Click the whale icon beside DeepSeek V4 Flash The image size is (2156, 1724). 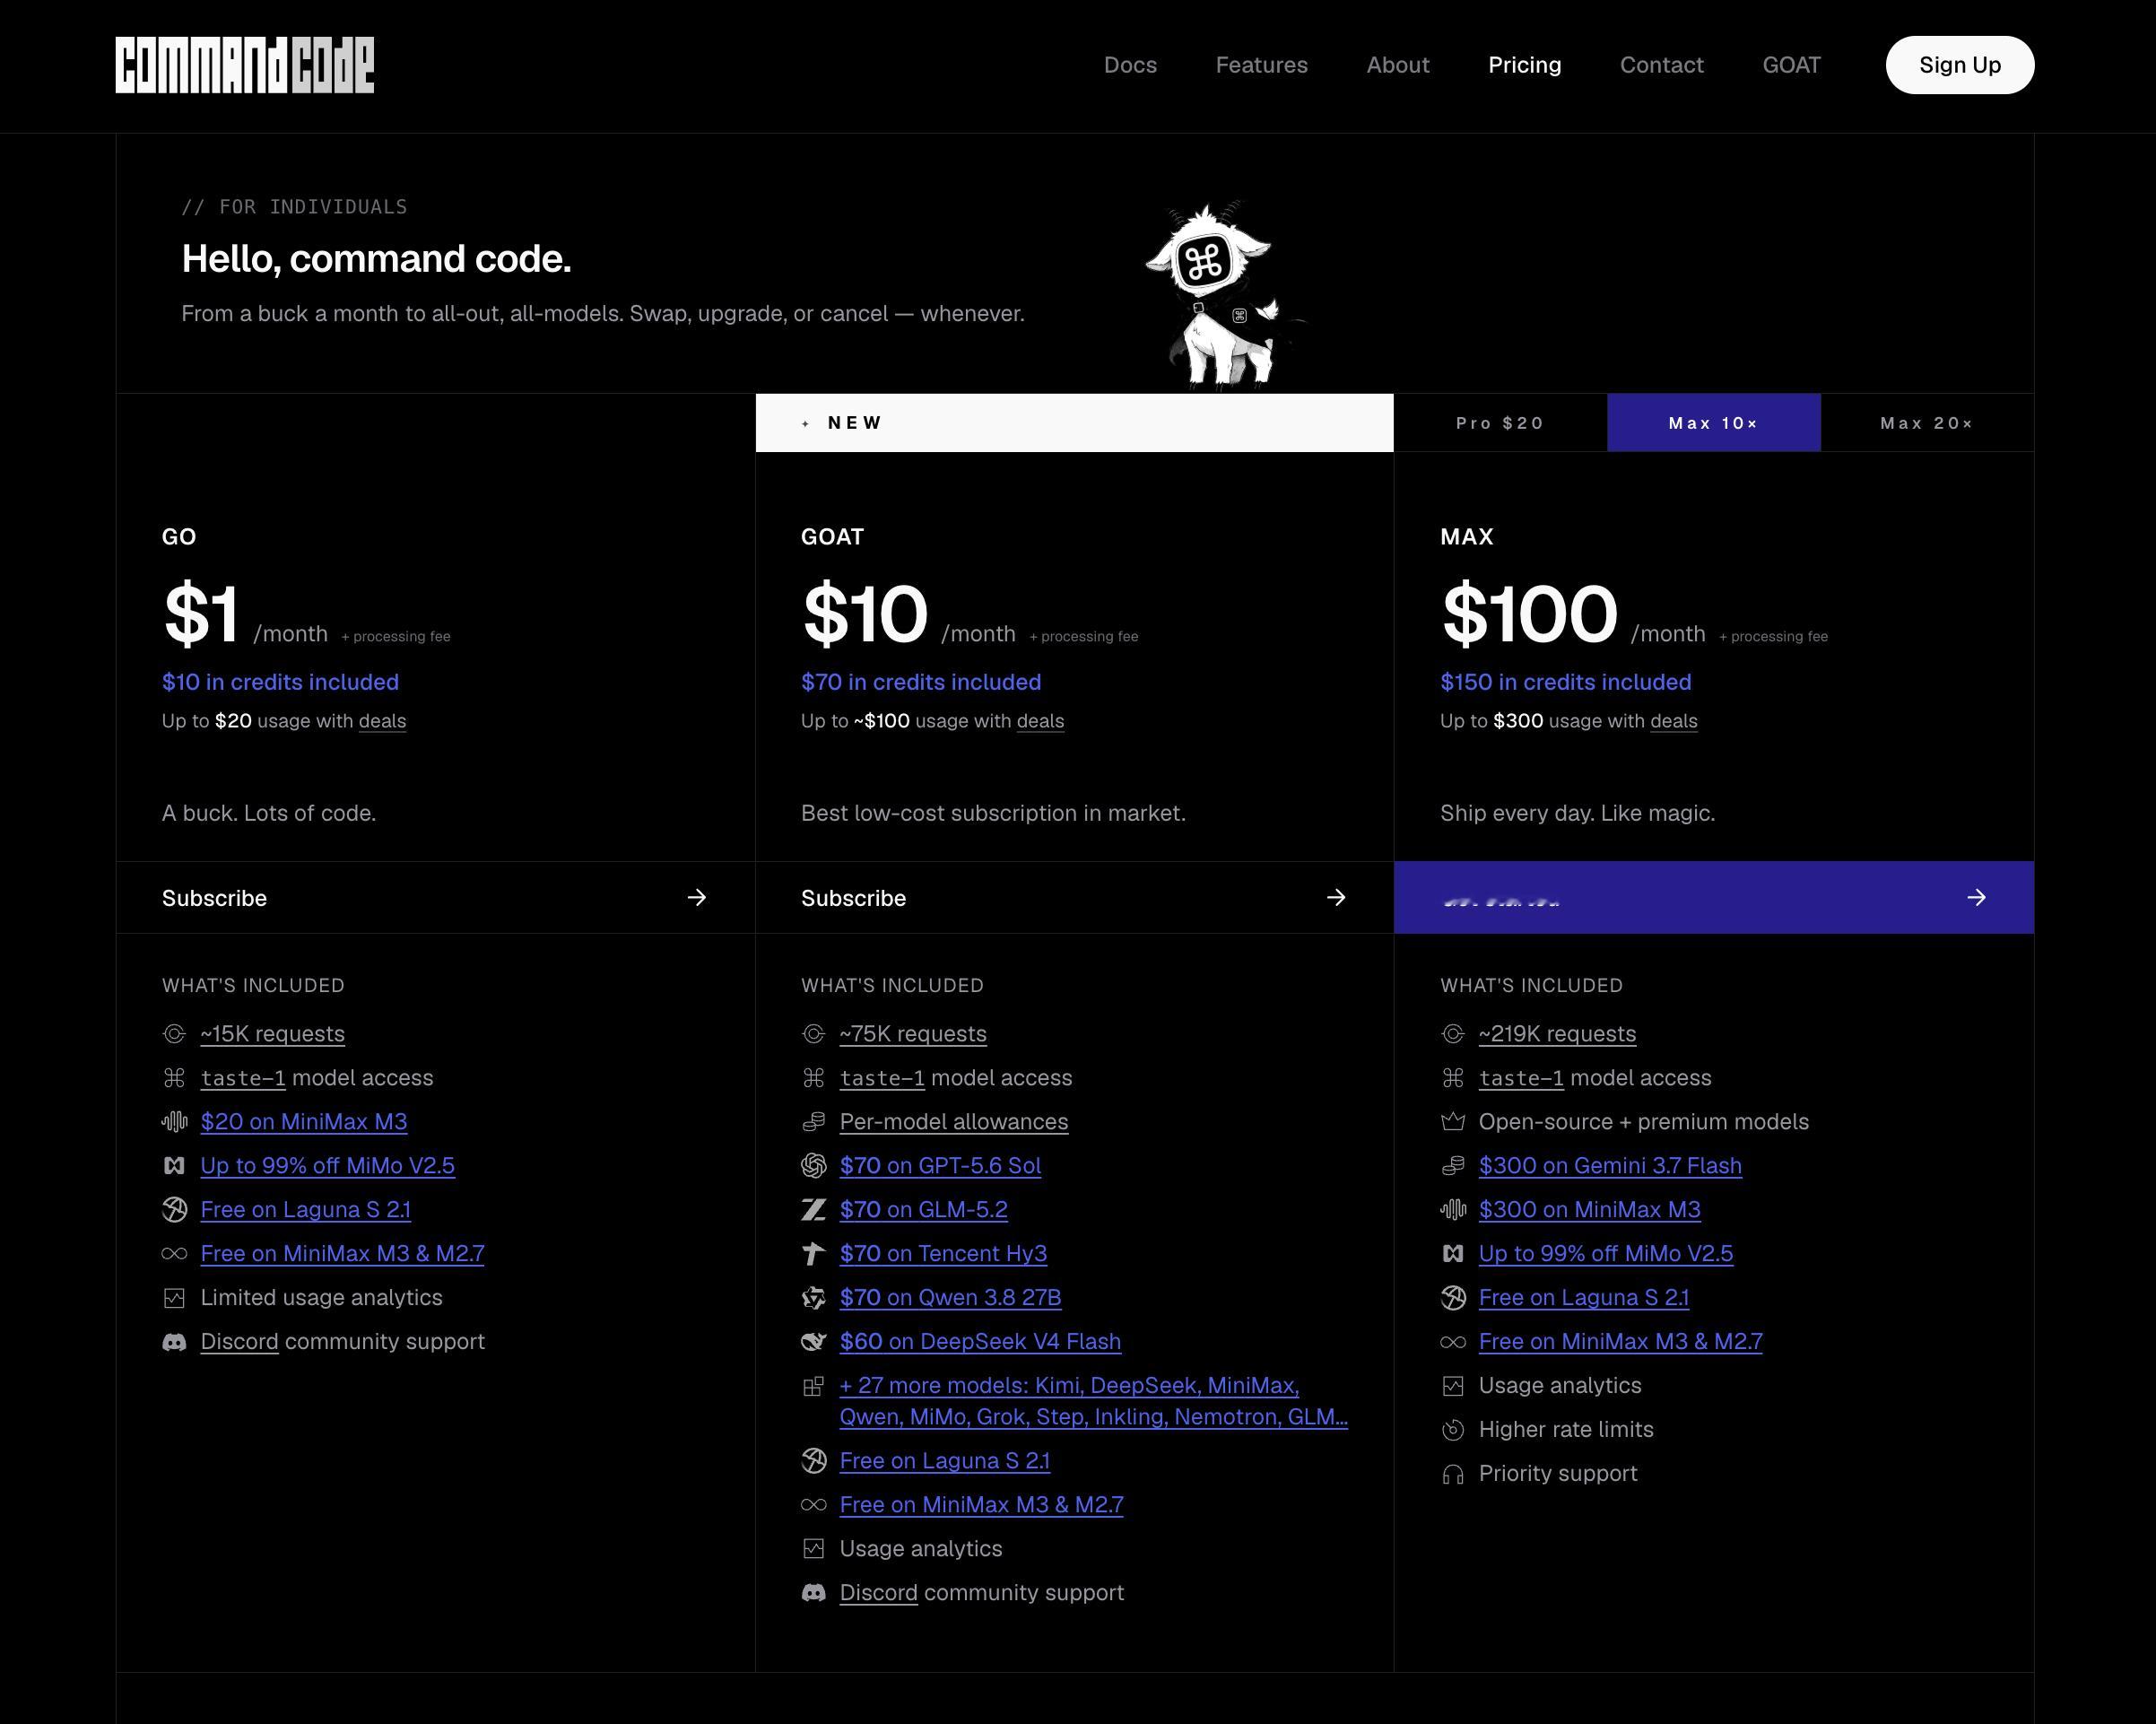coord(814,1342)
